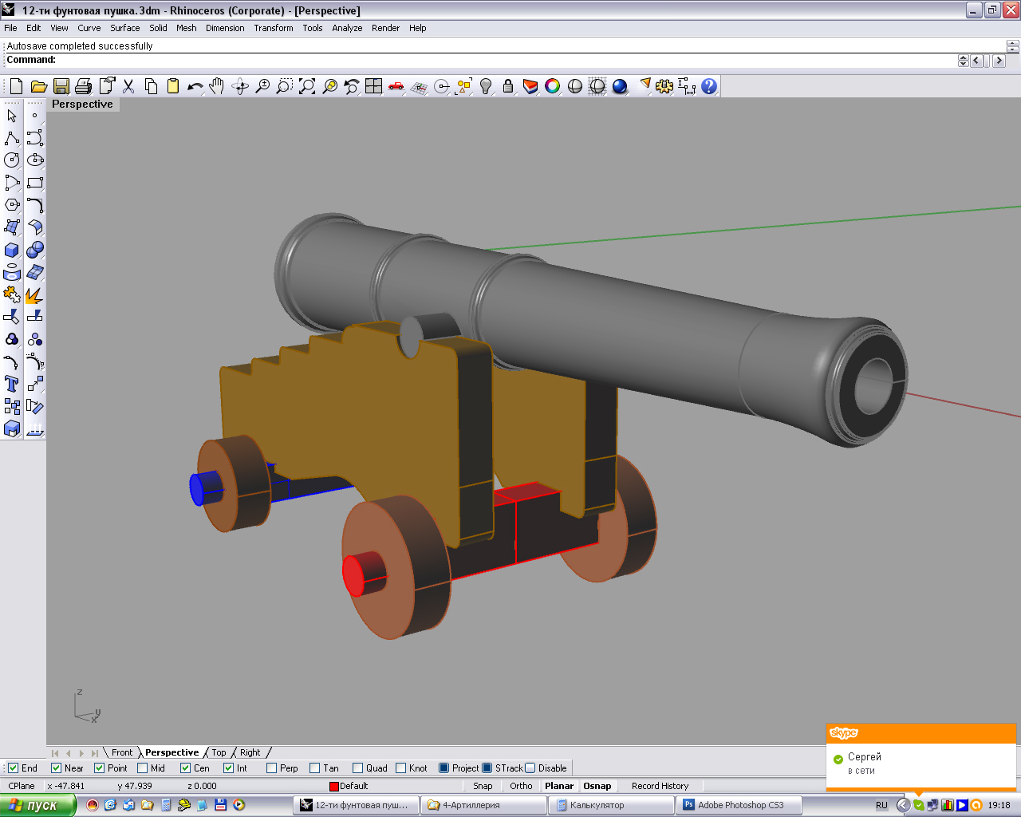Open the Analyze menu
Screen dimensions: 1021x817
[x=347, y=28]
